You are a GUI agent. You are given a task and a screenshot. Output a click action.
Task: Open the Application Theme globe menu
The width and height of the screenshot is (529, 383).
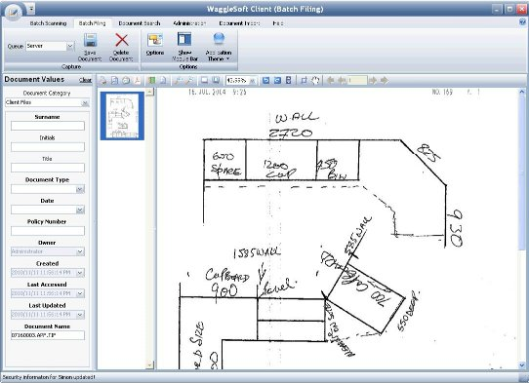click(219, 39)
